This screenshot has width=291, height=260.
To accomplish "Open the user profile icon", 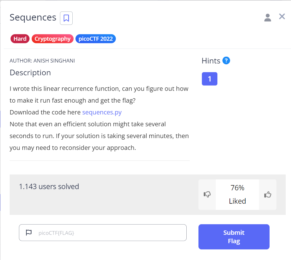I will pyautogui.click(x=267, y=18).
